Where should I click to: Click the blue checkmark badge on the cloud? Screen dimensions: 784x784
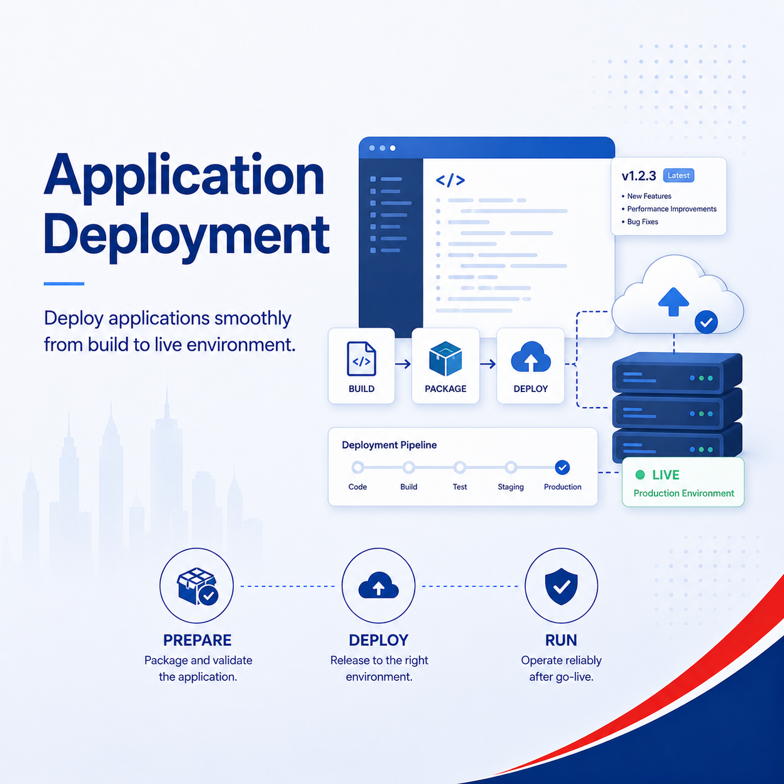click(x=706, y=322)
